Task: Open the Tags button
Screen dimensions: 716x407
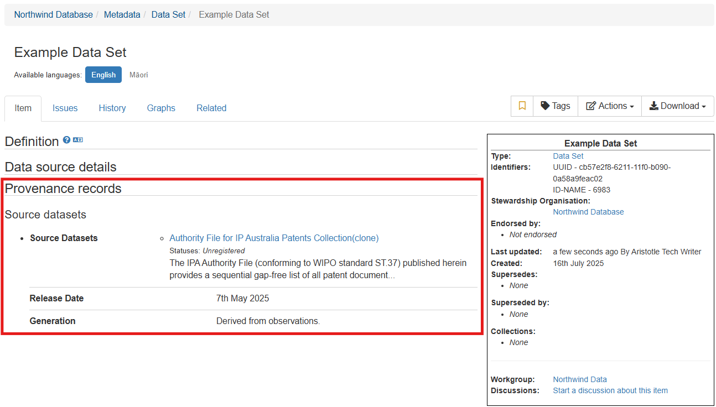Action: [556, 106]
